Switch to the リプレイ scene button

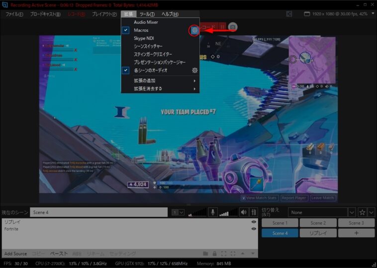click(x=318, y=233)
